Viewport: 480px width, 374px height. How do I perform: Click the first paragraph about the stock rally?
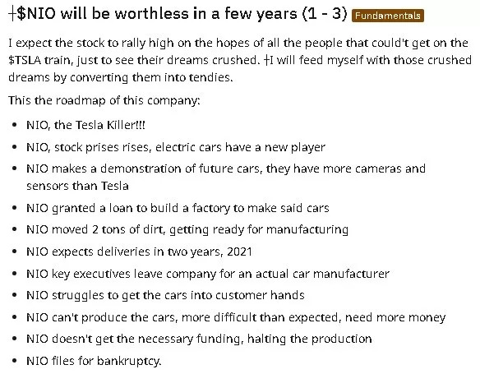click(x=240, y=60)
